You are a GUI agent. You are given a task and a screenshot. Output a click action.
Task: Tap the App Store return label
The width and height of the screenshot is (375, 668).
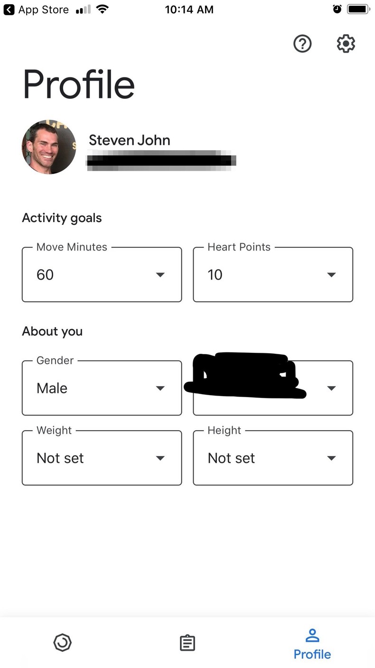coord(43,10)
